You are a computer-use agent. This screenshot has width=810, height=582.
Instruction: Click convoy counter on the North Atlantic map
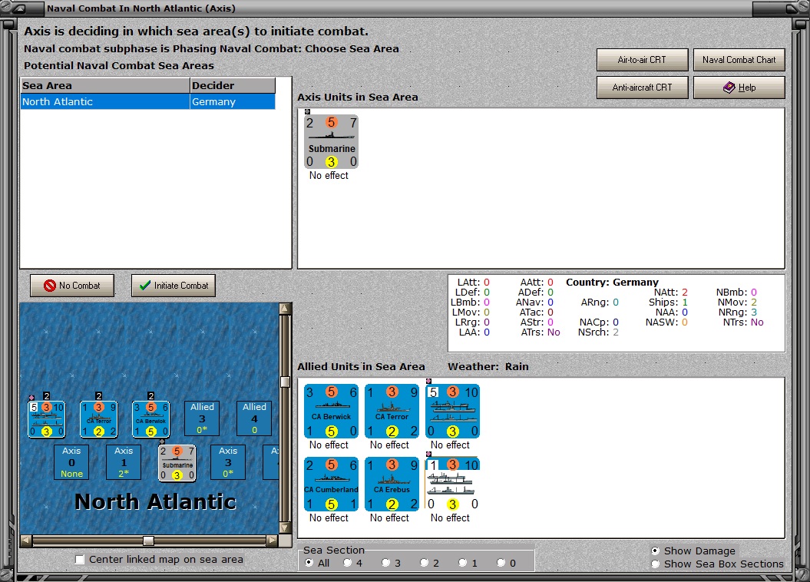[47, 419]
